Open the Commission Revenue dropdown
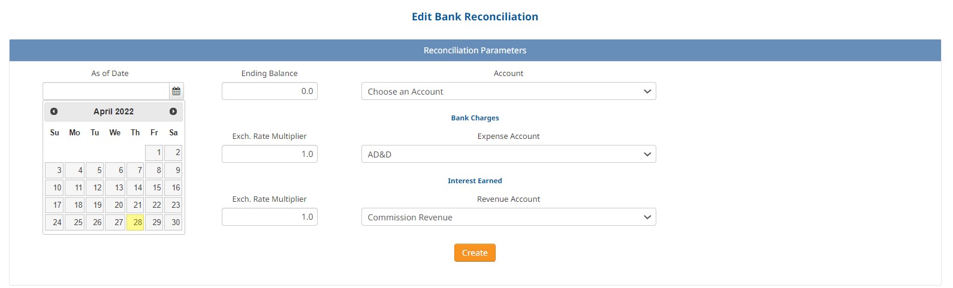This screenshot has width=953, height=288. click(508, 217)
